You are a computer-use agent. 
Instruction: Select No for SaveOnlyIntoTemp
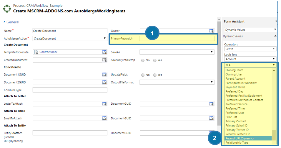point(143,60)
